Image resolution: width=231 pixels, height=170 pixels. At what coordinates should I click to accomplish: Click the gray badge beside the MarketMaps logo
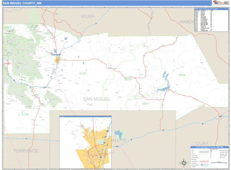226,3
